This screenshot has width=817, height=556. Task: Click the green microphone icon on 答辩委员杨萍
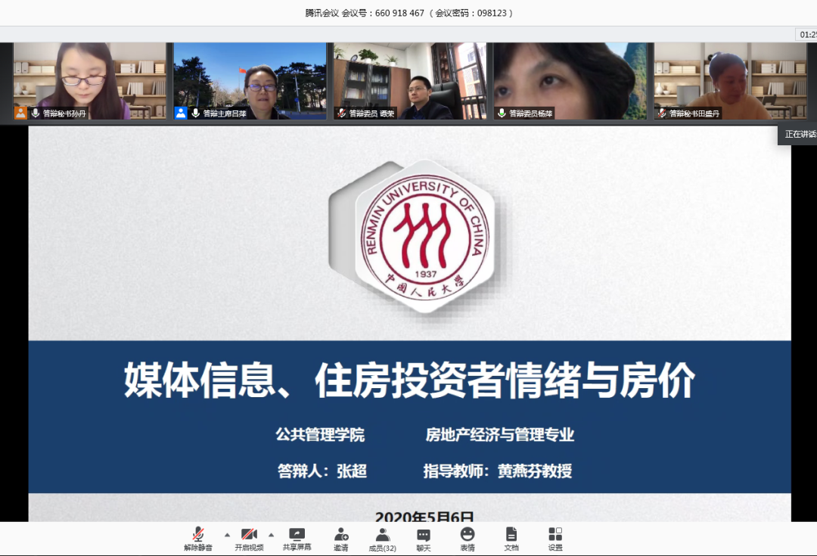tap(502, 113)
